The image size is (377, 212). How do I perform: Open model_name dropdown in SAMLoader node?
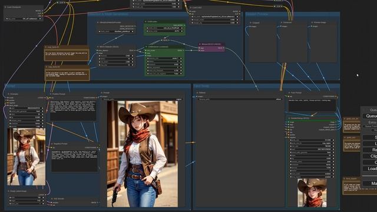tap(164, 28)
